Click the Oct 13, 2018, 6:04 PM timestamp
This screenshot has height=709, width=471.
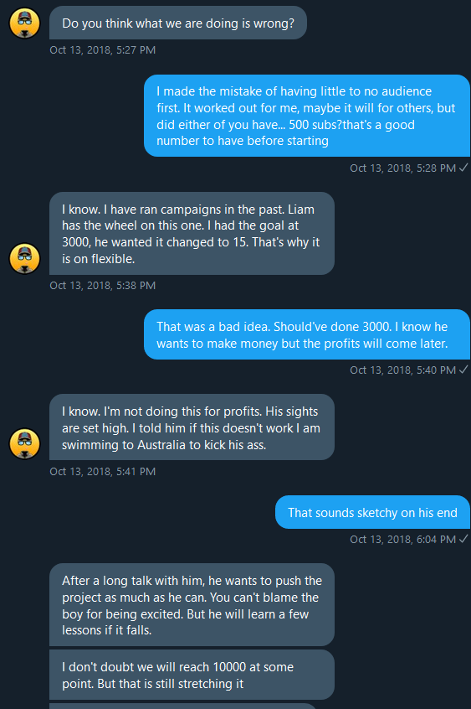click(x=402, y=539)
